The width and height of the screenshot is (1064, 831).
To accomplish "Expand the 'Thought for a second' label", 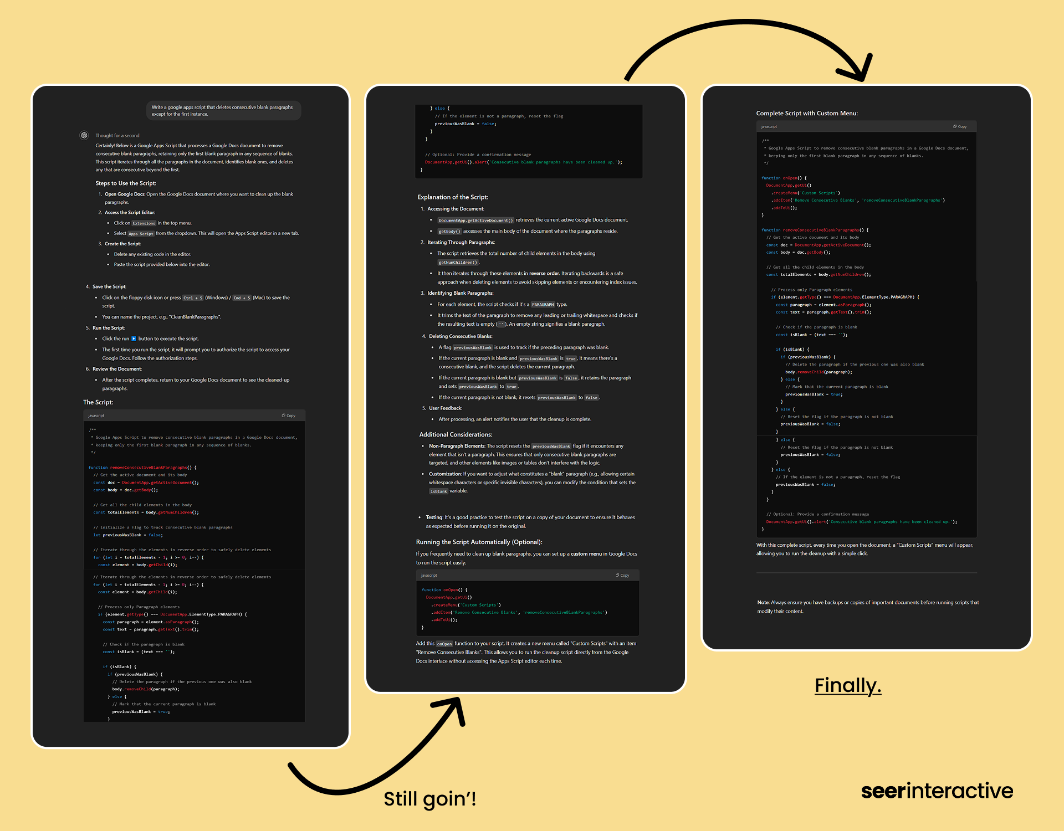I will coord(117,136).
